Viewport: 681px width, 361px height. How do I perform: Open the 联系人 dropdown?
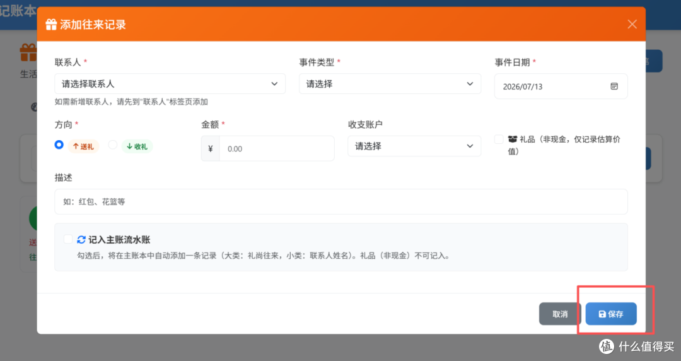[x=170, y=83]
